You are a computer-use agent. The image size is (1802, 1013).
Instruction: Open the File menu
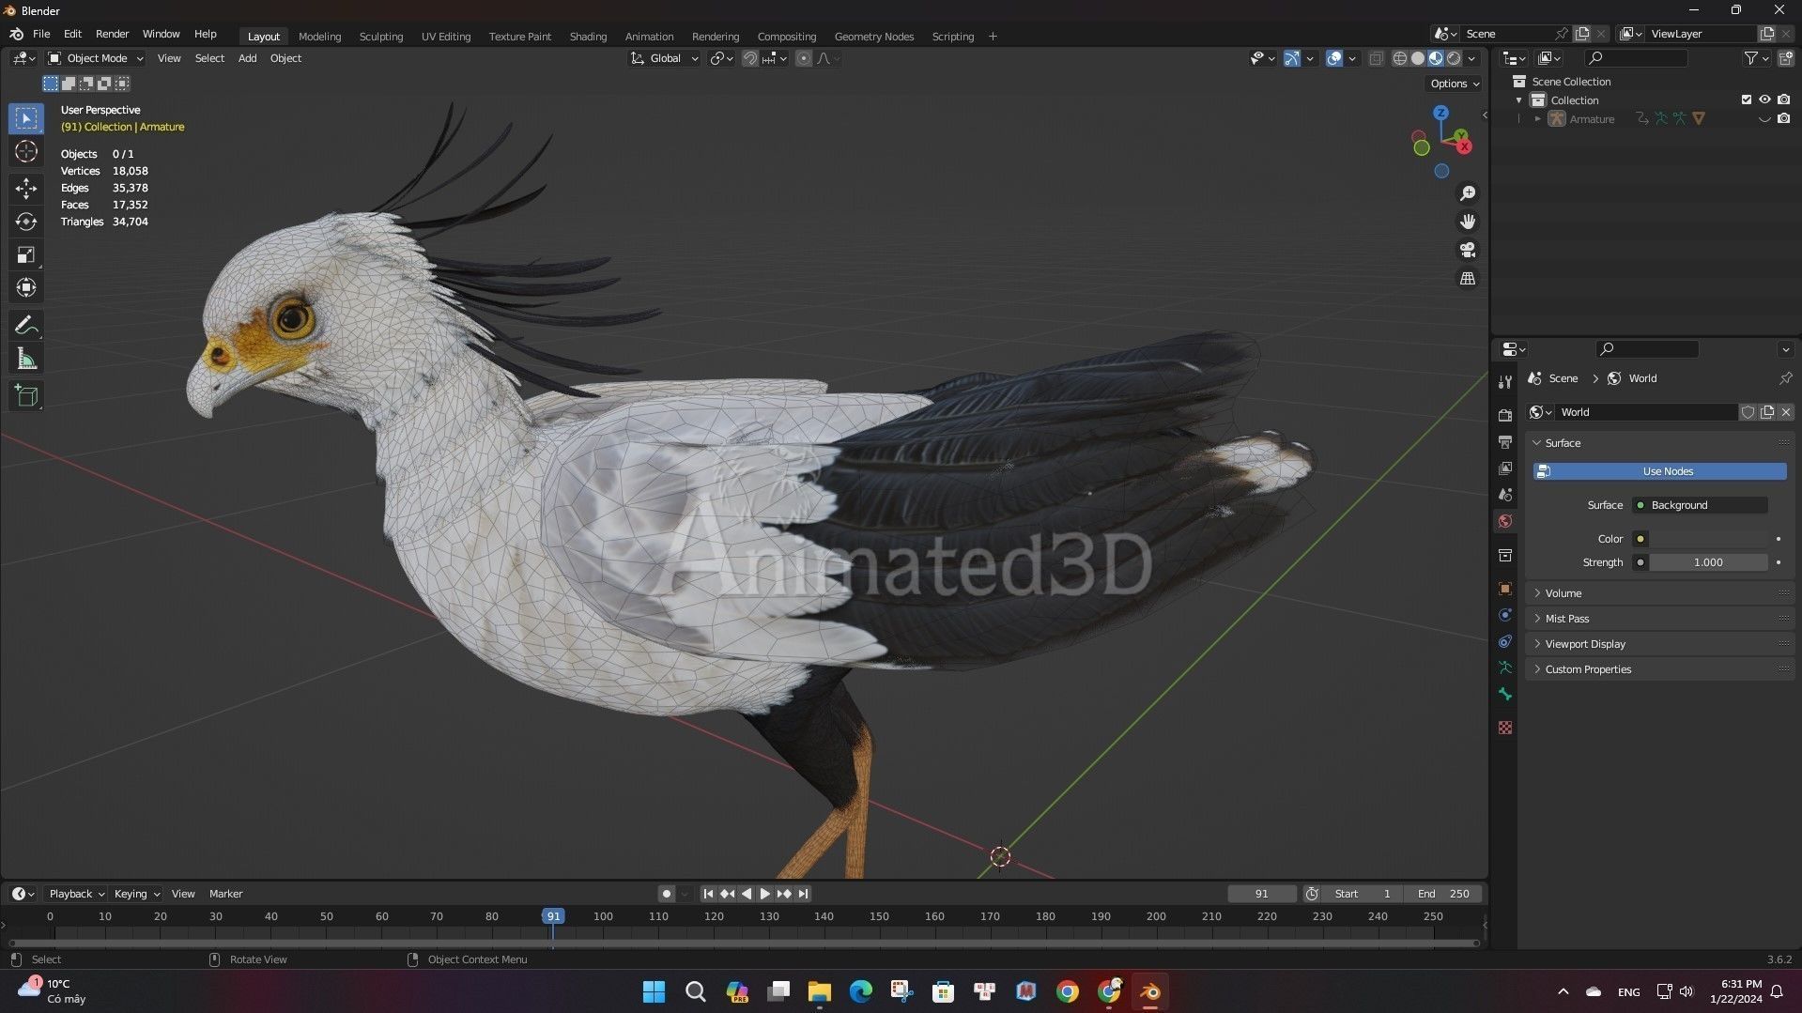[41, 34]
